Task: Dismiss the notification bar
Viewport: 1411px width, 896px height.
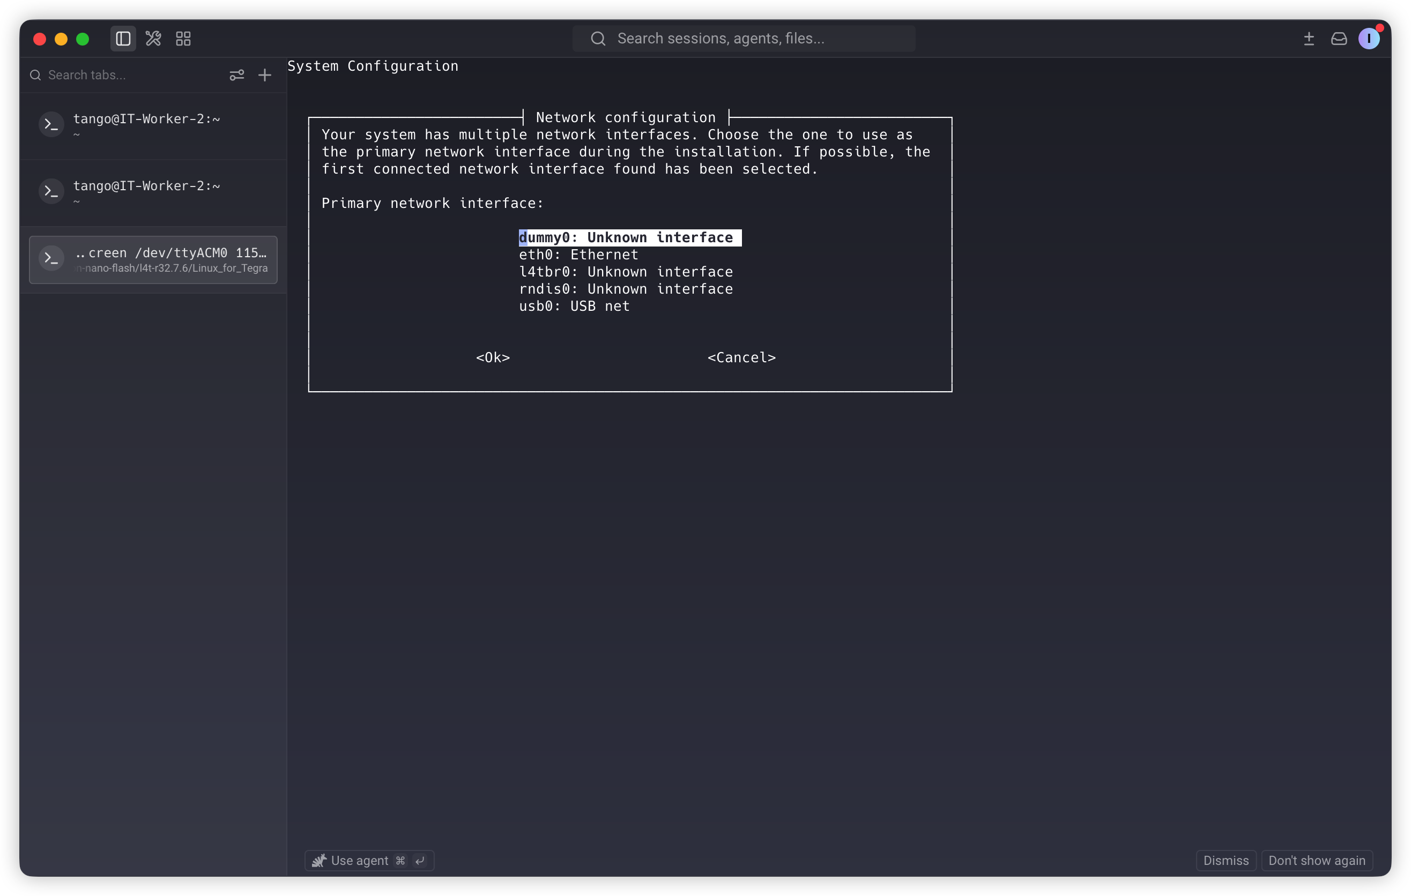Action: click(x=1226, y=860)
